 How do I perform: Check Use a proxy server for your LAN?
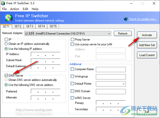coord(72,44)
